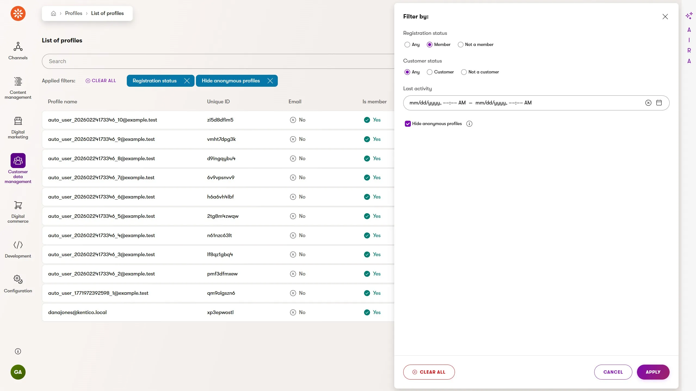The image size is (696, 391).
Task: Select 'Not a member' registration status
Action: pos(460,45)
